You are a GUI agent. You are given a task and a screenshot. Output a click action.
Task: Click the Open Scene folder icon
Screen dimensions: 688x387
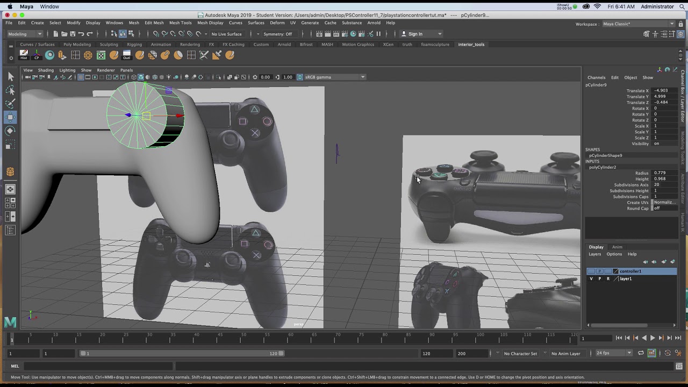64,34
